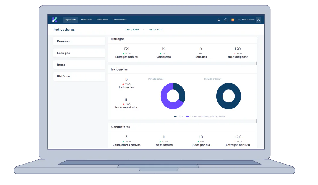Open user avatar A menu
This screenshot has height=185, width=318.
pyautogui.click(x=258, y=20)
